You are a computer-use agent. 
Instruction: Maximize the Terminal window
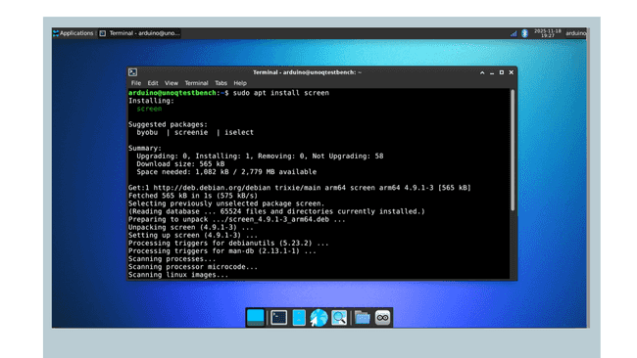point(502,72)
